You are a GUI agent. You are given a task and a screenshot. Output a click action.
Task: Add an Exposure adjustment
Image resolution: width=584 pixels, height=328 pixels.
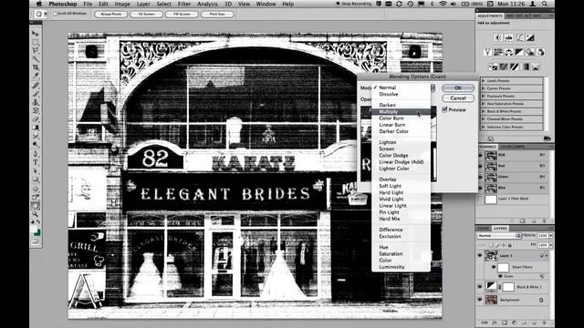click(530, 37)
